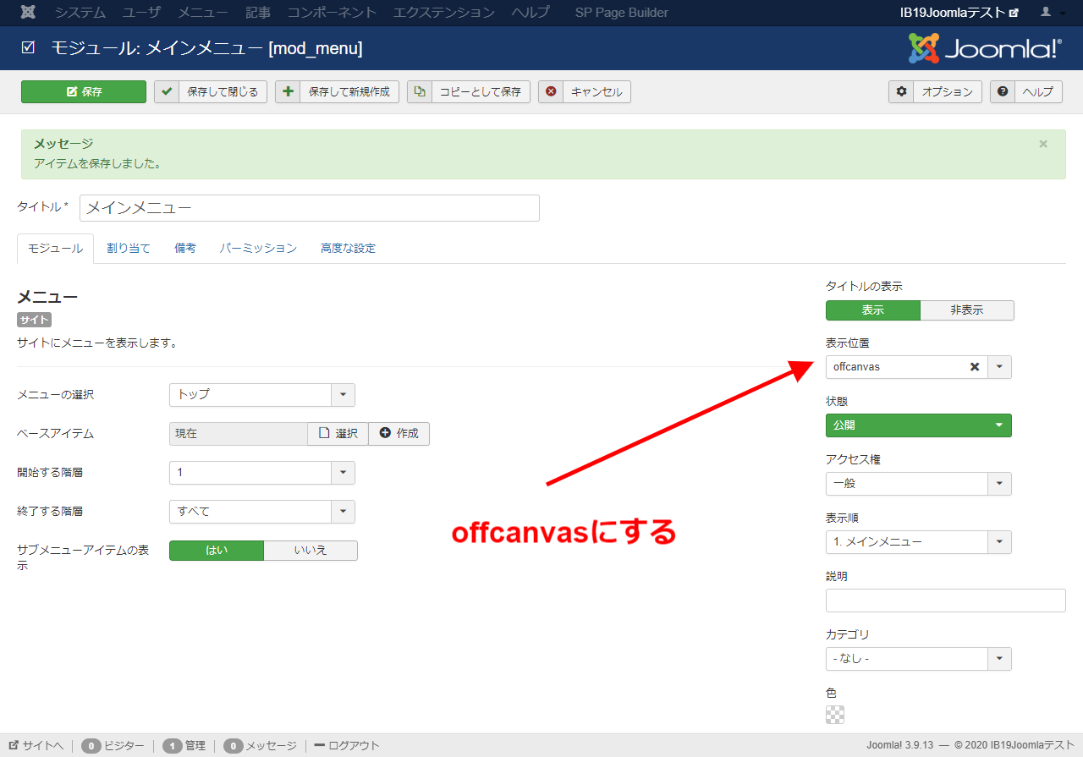Click the Joomla logo icon in top bar
Viewport: 1083px width, 757px height.
point(28,13)
